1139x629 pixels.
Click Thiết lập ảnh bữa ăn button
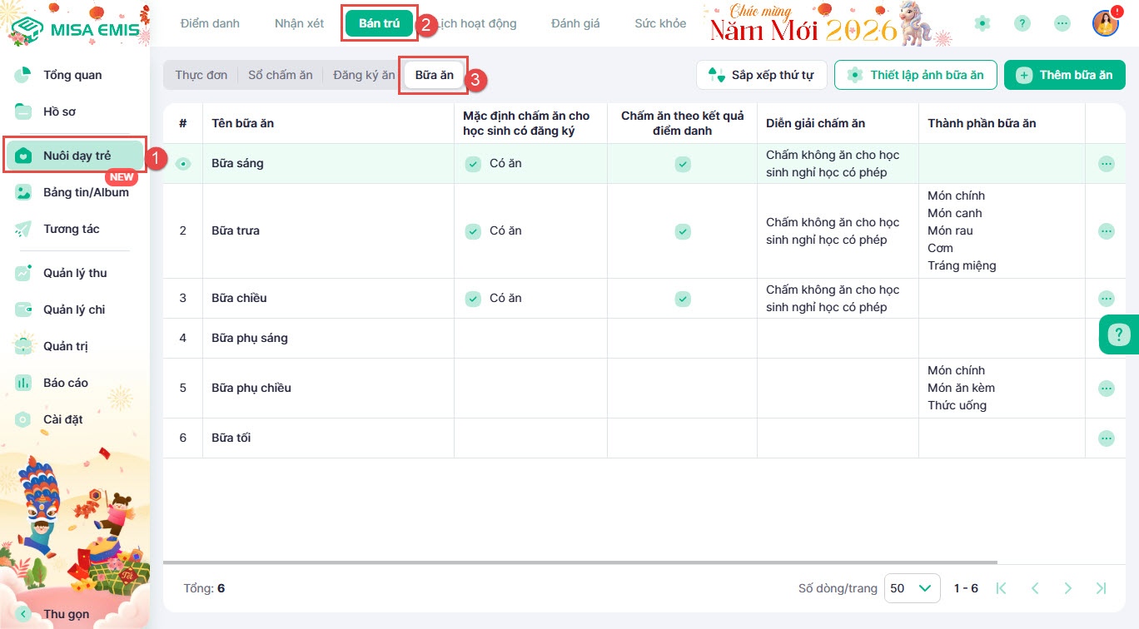[x=915, y=75]
